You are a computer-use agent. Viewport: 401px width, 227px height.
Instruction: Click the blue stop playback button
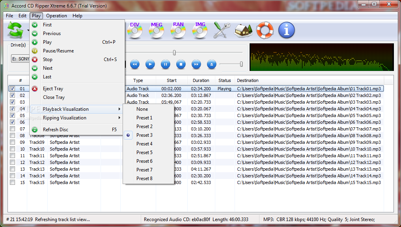181,64
